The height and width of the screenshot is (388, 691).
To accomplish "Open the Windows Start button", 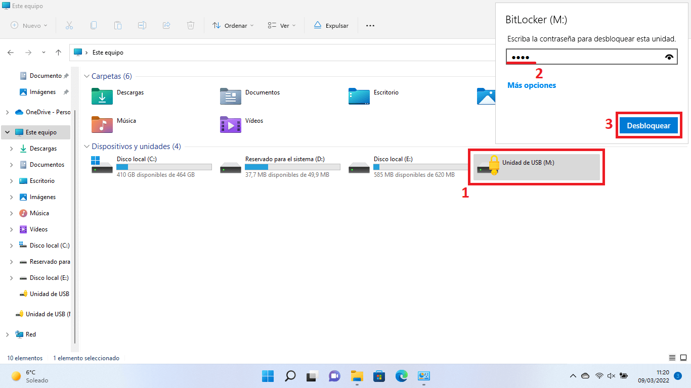I will click(268, 376).
